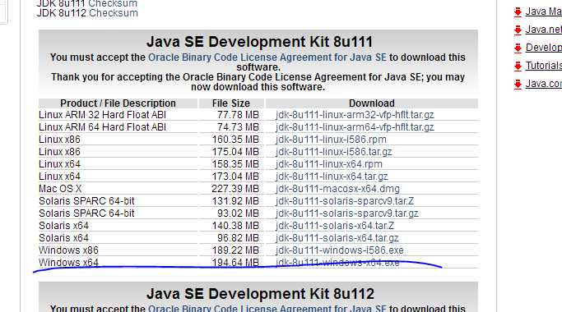Download jdk-8u111-solaris-x64.tar.Z
Screen dimensions: 562x312
coord(335,226)
